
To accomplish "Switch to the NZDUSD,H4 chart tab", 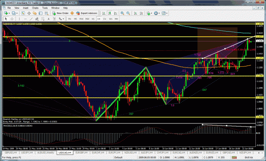I will [130, 152].
